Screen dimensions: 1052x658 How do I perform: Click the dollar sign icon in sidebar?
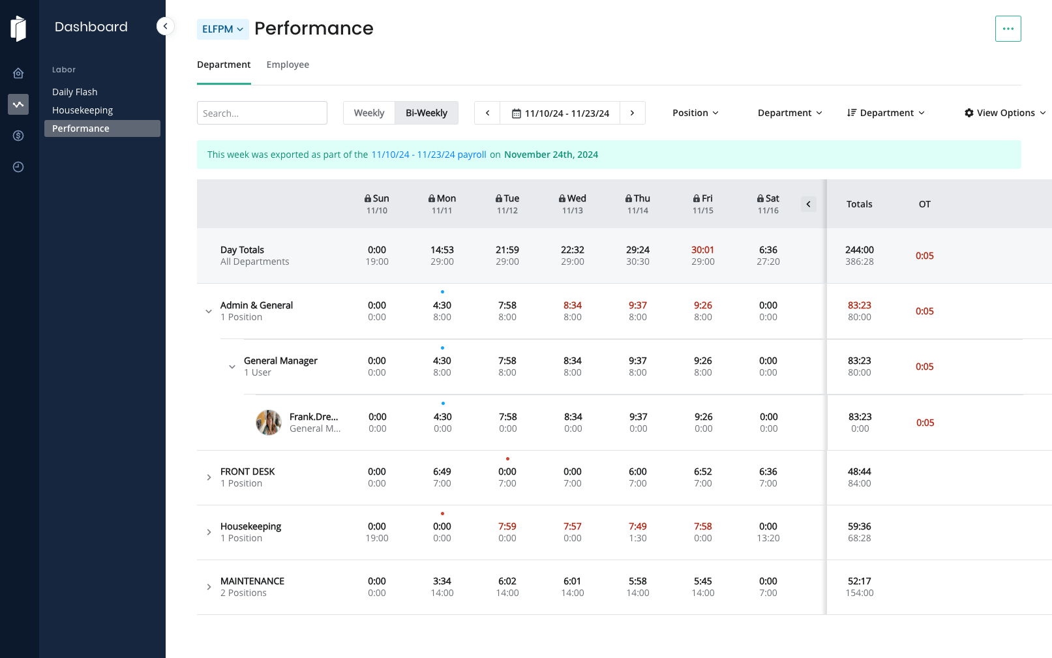coord(18,136)
